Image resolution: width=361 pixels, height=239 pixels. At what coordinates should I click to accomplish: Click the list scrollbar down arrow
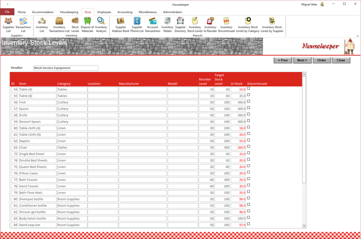(x=304, y=226)
